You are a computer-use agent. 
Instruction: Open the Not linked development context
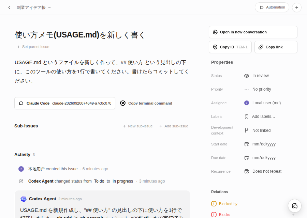click(x=258, y=130)
